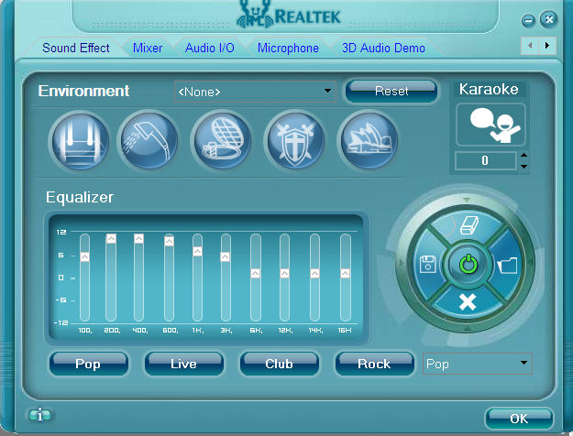Minimize the Realtek window
The image size is (573, 436).
(x=528, y=20)
